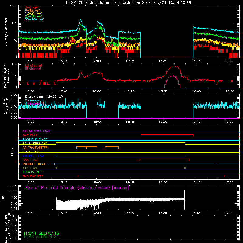Select the 12-25 keV legend label
Image resolution: width=243 pixels, height=243 pixels.
(x=33, y=13)
